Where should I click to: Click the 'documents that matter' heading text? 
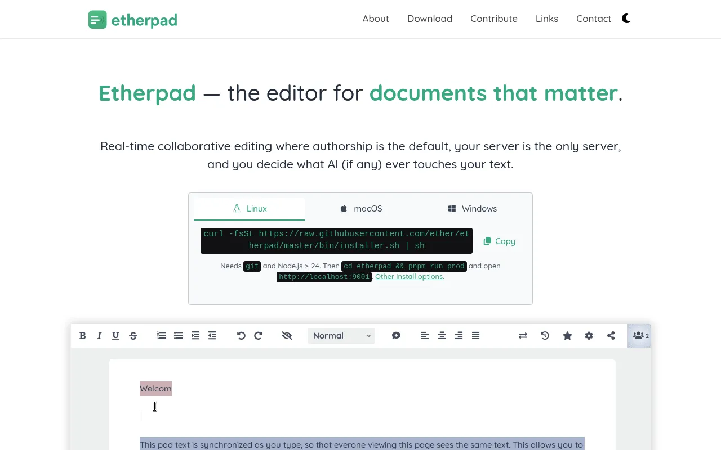point(493,93)
